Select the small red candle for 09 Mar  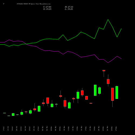point(61,96)
